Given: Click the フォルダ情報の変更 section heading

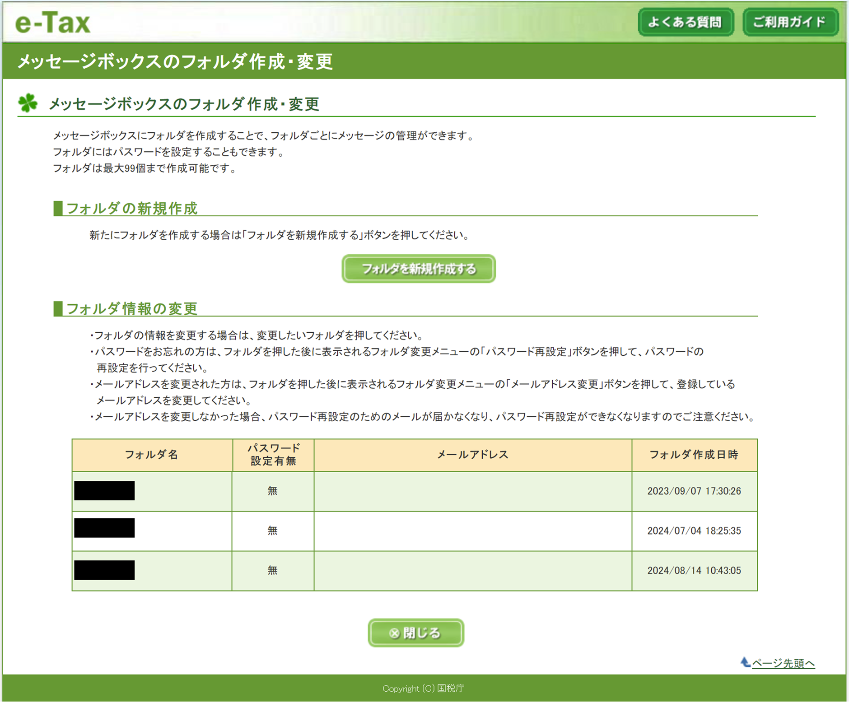Looking at the screenshot, I should coord(132,308).
